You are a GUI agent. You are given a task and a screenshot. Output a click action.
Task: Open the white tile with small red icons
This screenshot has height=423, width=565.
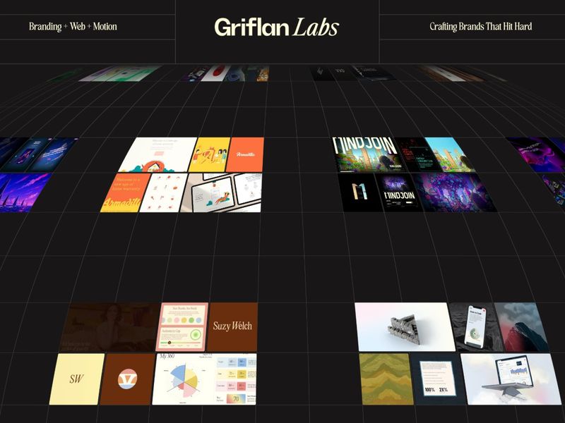[164, 192]
